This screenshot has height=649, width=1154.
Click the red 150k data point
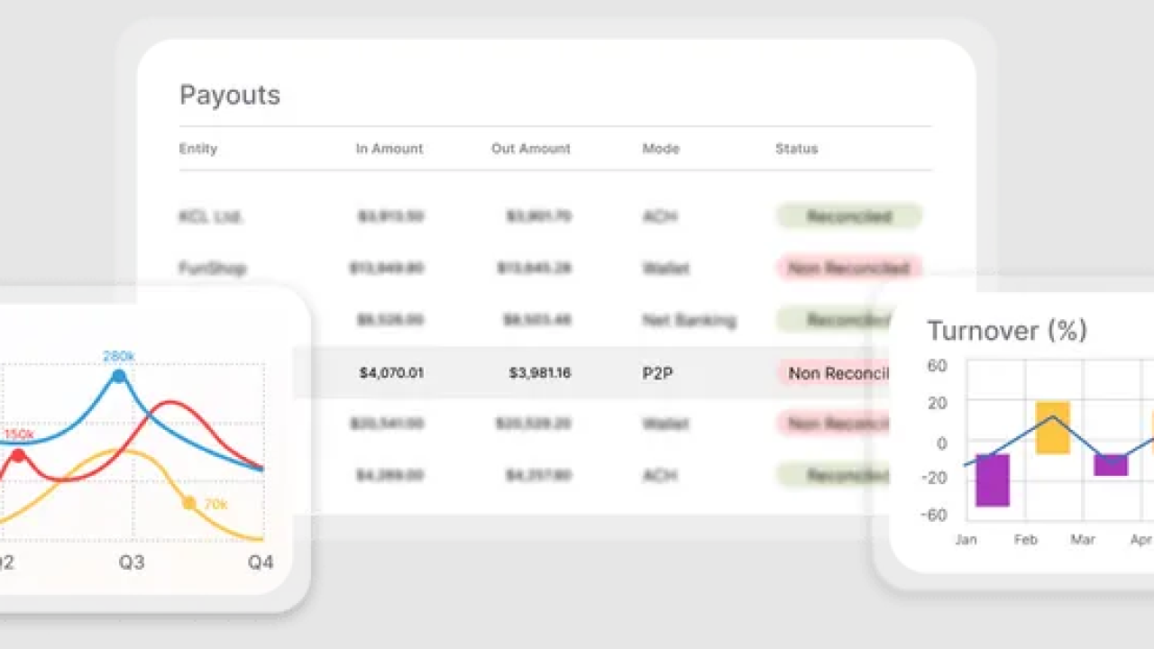17,455
